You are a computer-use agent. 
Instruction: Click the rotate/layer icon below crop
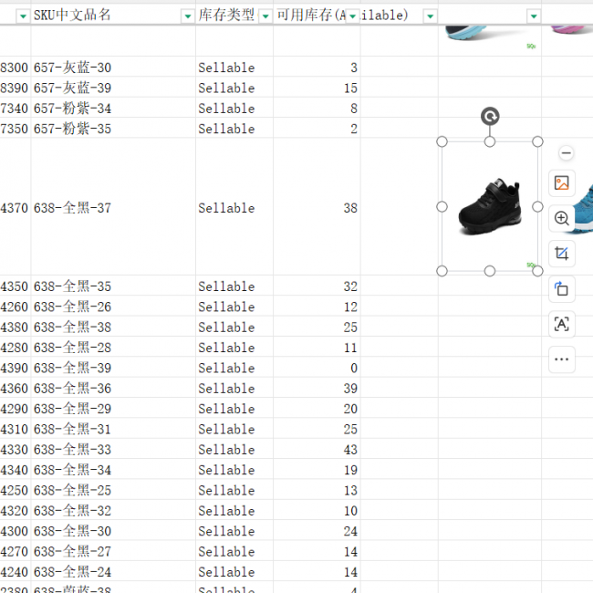562,289
